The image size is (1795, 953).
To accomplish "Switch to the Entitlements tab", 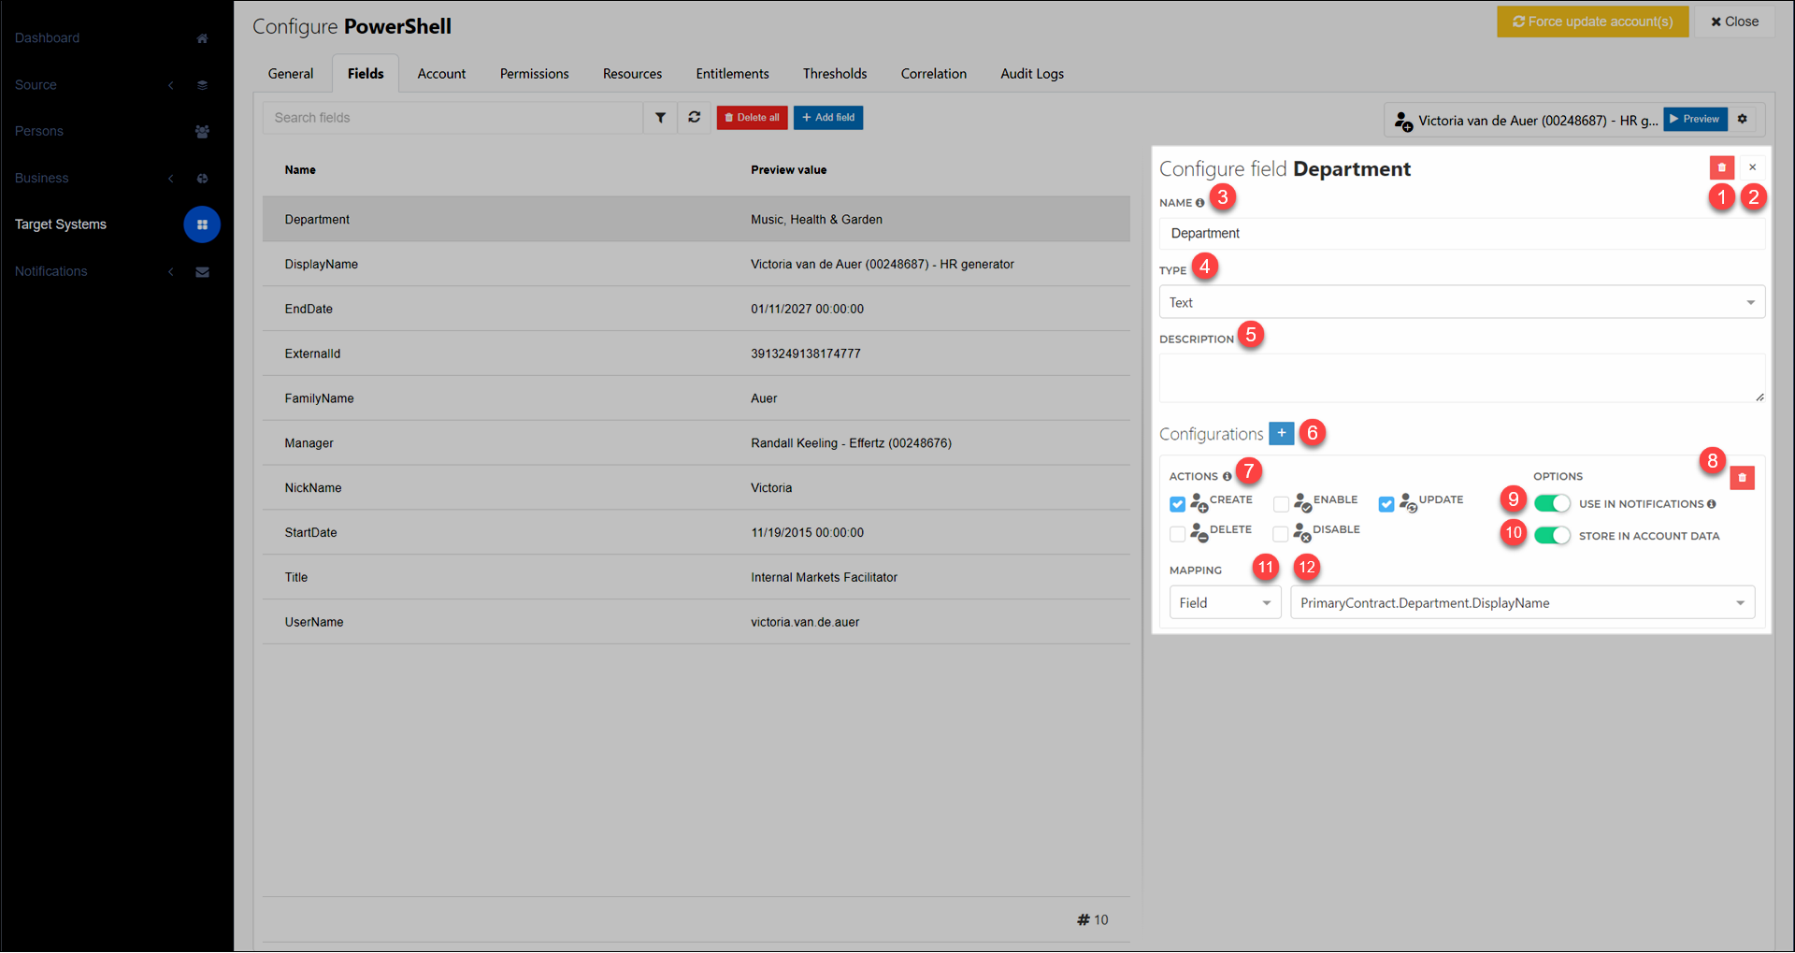I will (732, 74).
